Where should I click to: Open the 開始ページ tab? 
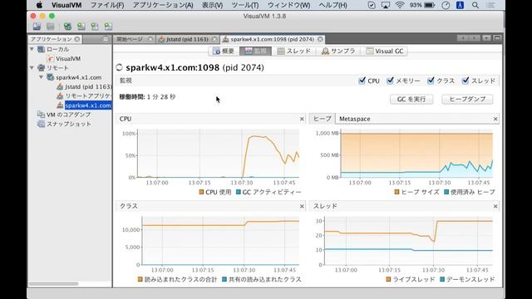(x=133, y=39)
